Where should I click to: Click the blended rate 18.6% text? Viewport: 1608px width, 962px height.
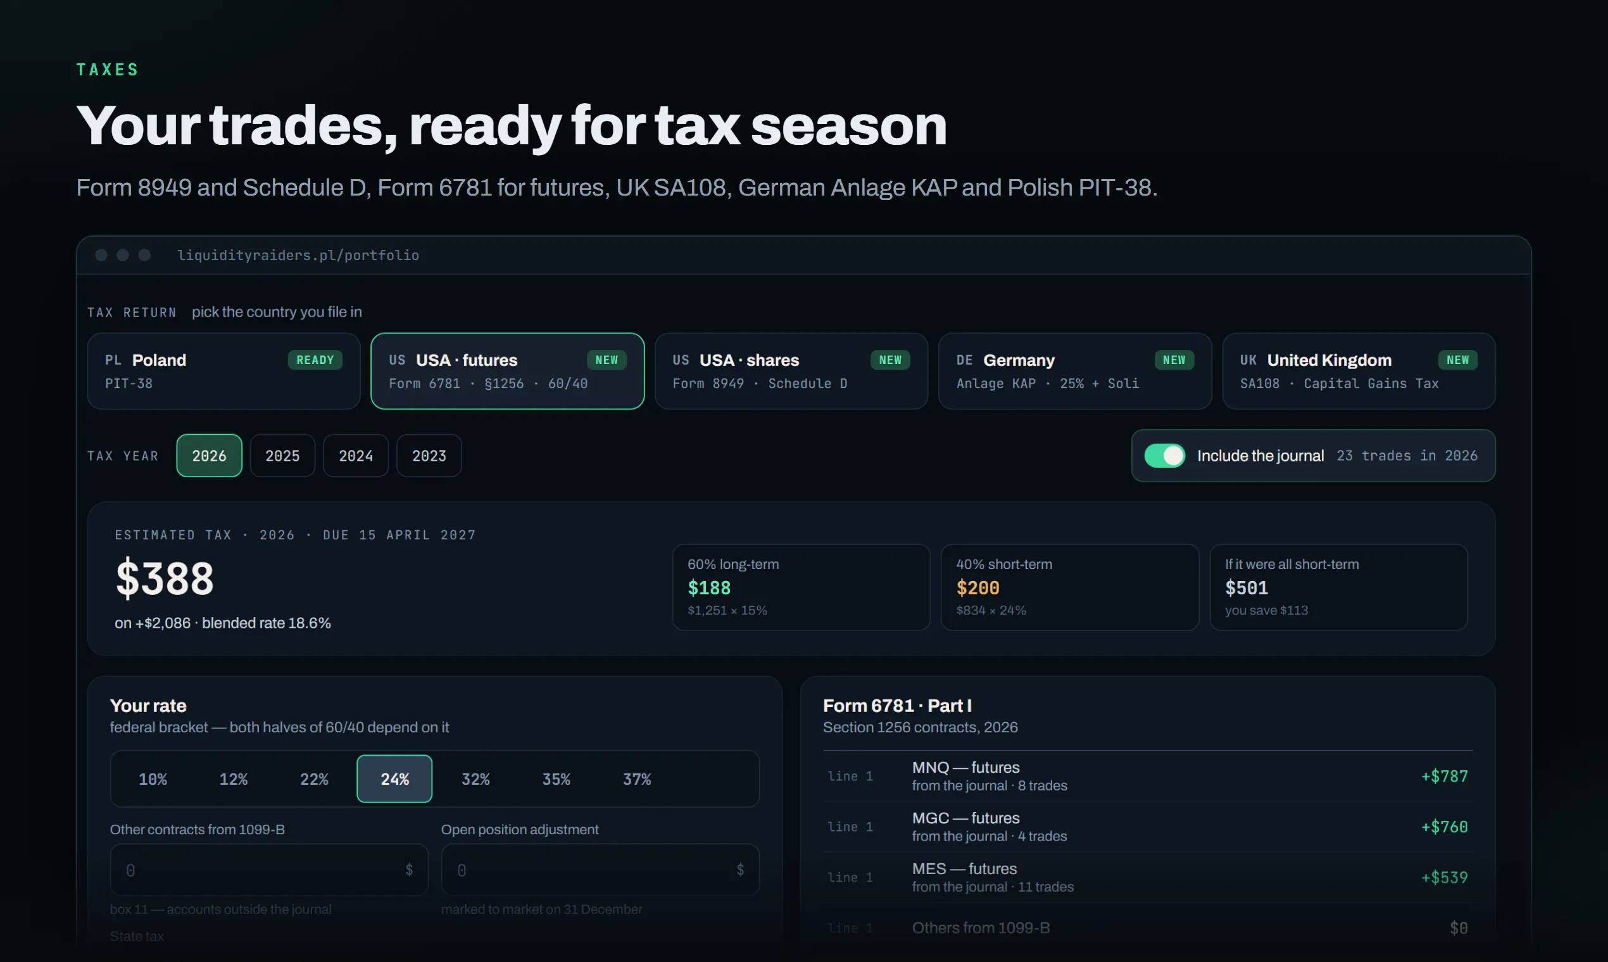267,623
